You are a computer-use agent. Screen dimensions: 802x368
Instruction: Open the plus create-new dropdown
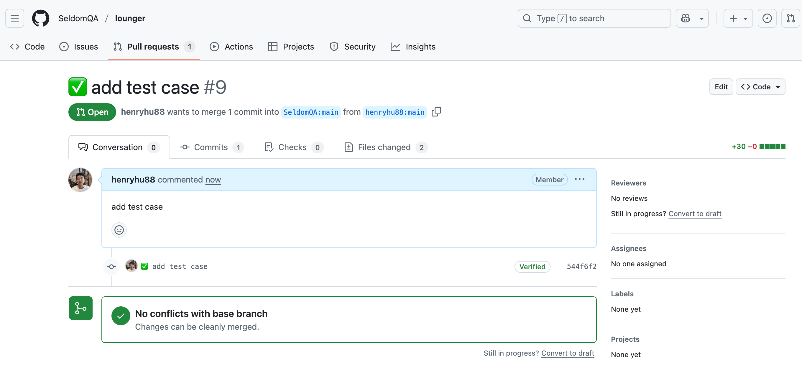click(738, 18)
